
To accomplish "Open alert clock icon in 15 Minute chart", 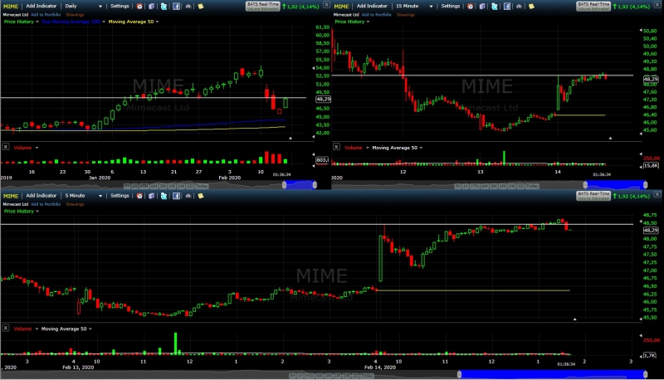I will point(470,6).
